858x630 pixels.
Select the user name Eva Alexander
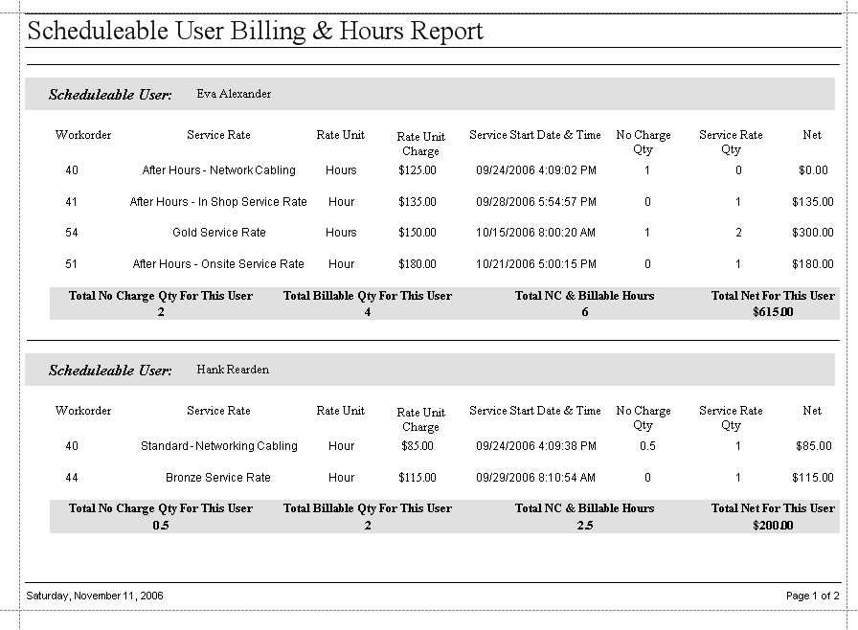tap(234, 94)
